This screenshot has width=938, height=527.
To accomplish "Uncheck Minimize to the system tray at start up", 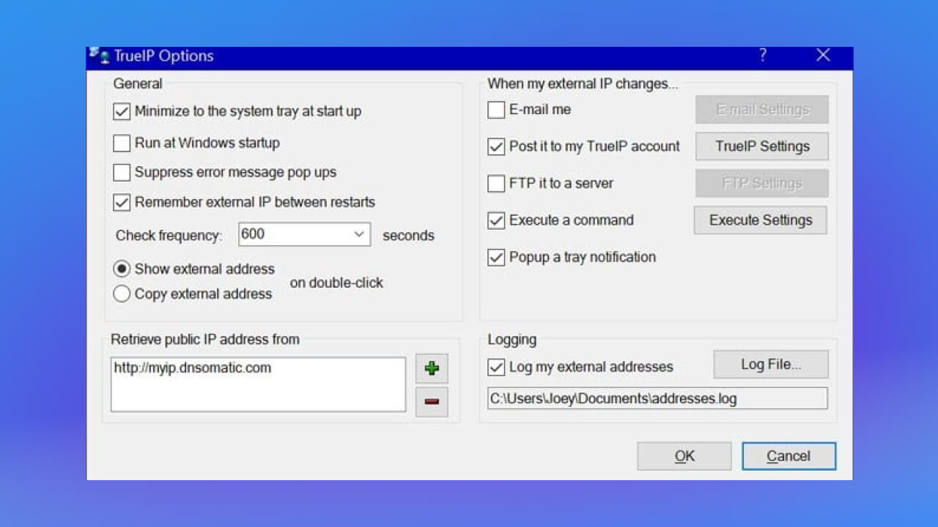I will [x=122, y=112].
